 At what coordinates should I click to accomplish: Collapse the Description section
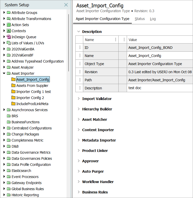pyautogui.click(x=78, y=32)
